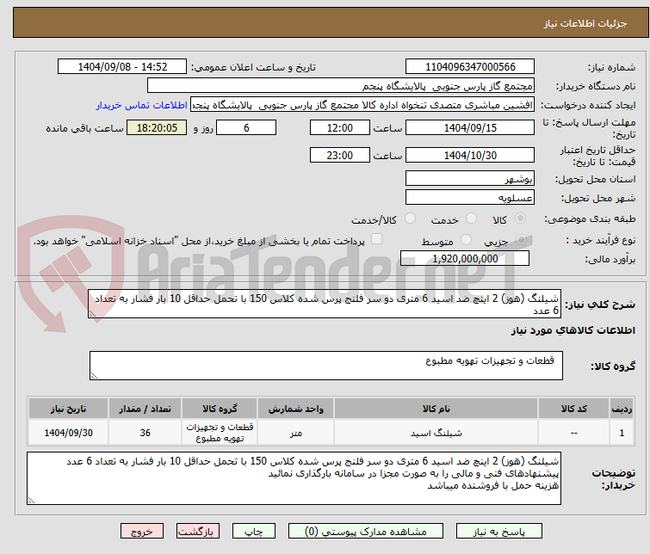Click the request creator name field
The width and height of the screenshot is (650, 554).
click(x=362, y=105)
